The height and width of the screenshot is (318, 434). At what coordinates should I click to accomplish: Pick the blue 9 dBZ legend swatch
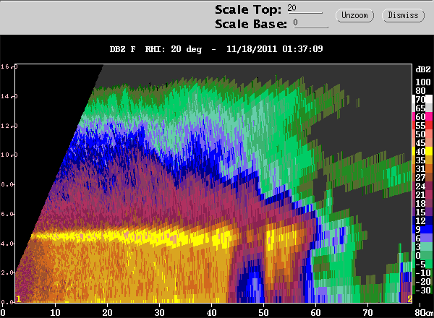coord(422,229)
